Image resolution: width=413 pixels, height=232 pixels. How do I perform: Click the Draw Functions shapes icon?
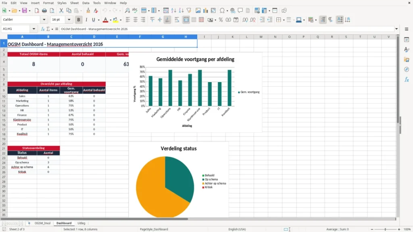pos(284,10)
